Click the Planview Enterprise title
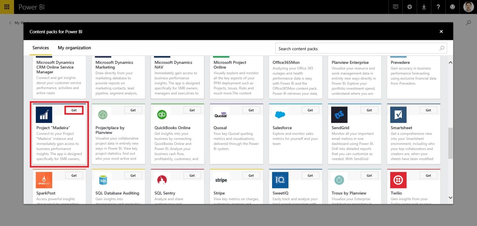 point(350,62)
